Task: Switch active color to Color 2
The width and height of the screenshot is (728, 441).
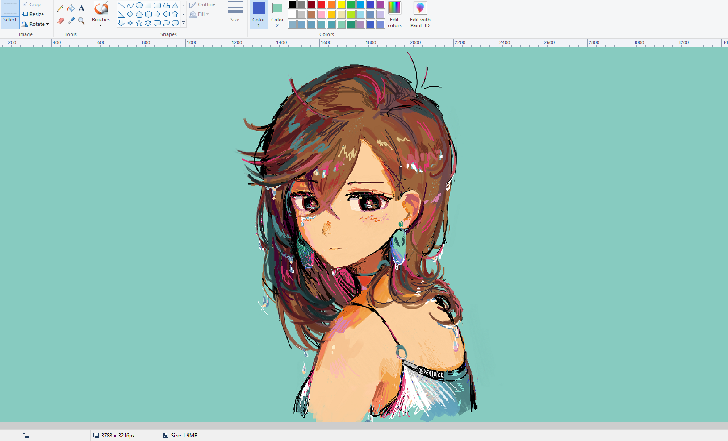Action: [277, 14]
